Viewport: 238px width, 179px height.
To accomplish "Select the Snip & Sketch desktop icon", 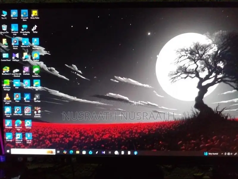I will click(29, 138).
